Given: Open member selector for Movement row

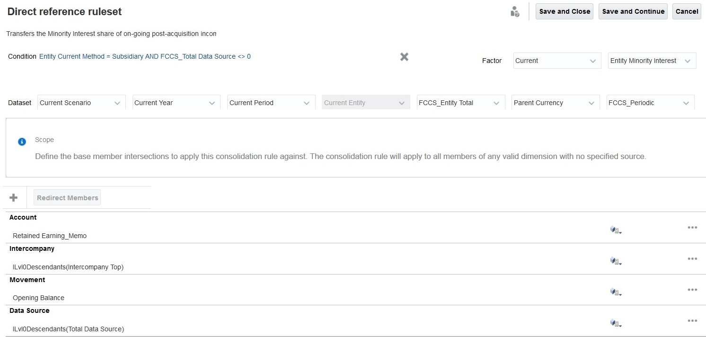Looking at the screenshot, I should [615, 293].
